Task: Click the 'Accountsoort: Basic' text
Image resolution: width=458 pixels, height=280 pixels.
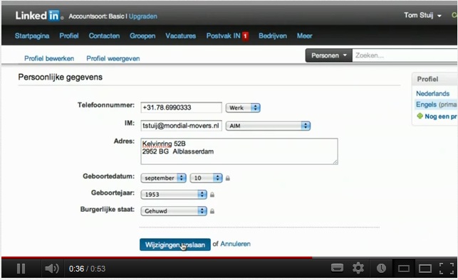Action: coord(96,16)
